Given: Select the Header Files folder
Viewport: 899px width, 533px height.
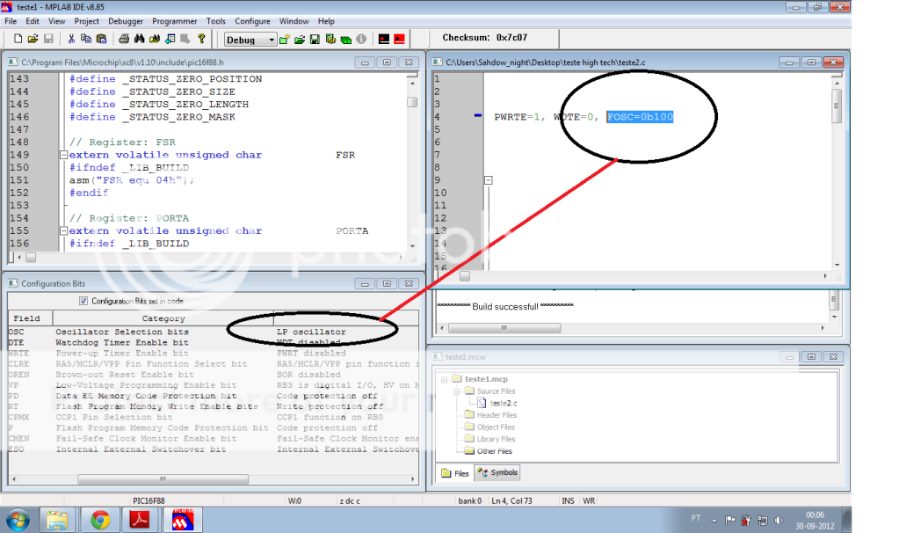Looking at the screenshot, I should (x=490, y=415).
